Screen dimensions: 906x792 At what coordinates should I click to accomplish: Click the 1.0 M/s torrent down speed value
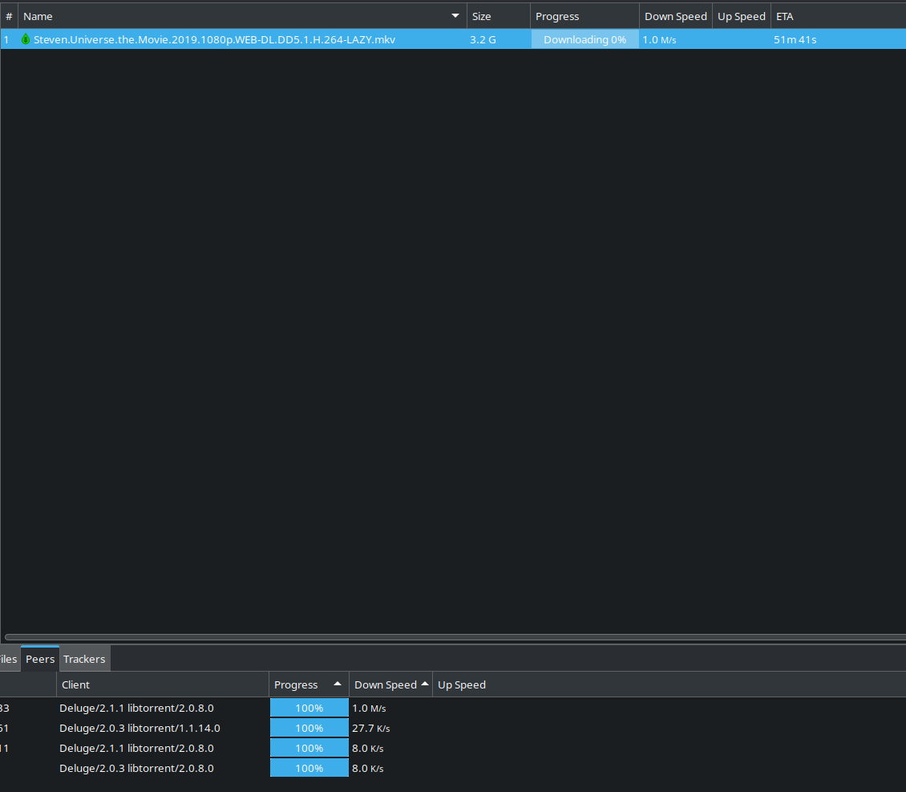659,39
